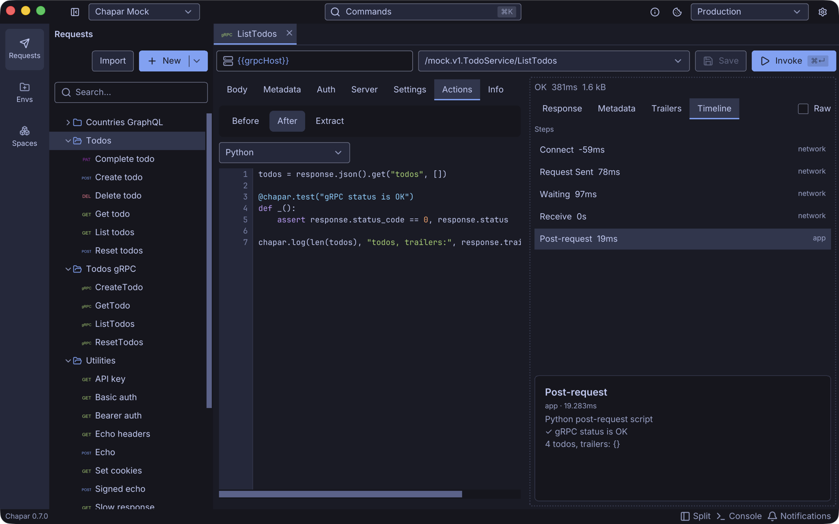This screenshot has width=839, height=524.
Task: Open the Commands search bar
Action: click(423, 12)
